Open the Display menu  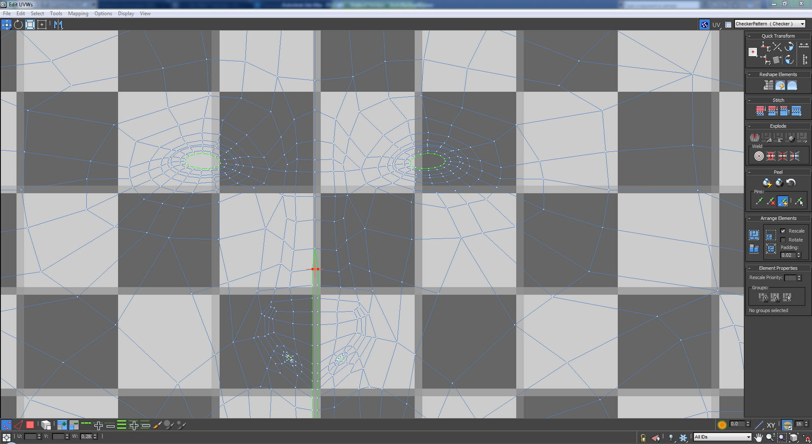pyautogui.click(x=126, y=14)
